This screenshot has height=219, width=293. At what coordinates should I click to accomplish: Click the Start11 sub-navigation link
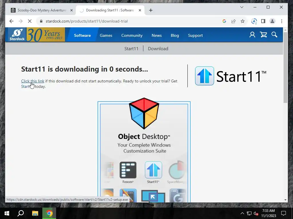point(131,48)
